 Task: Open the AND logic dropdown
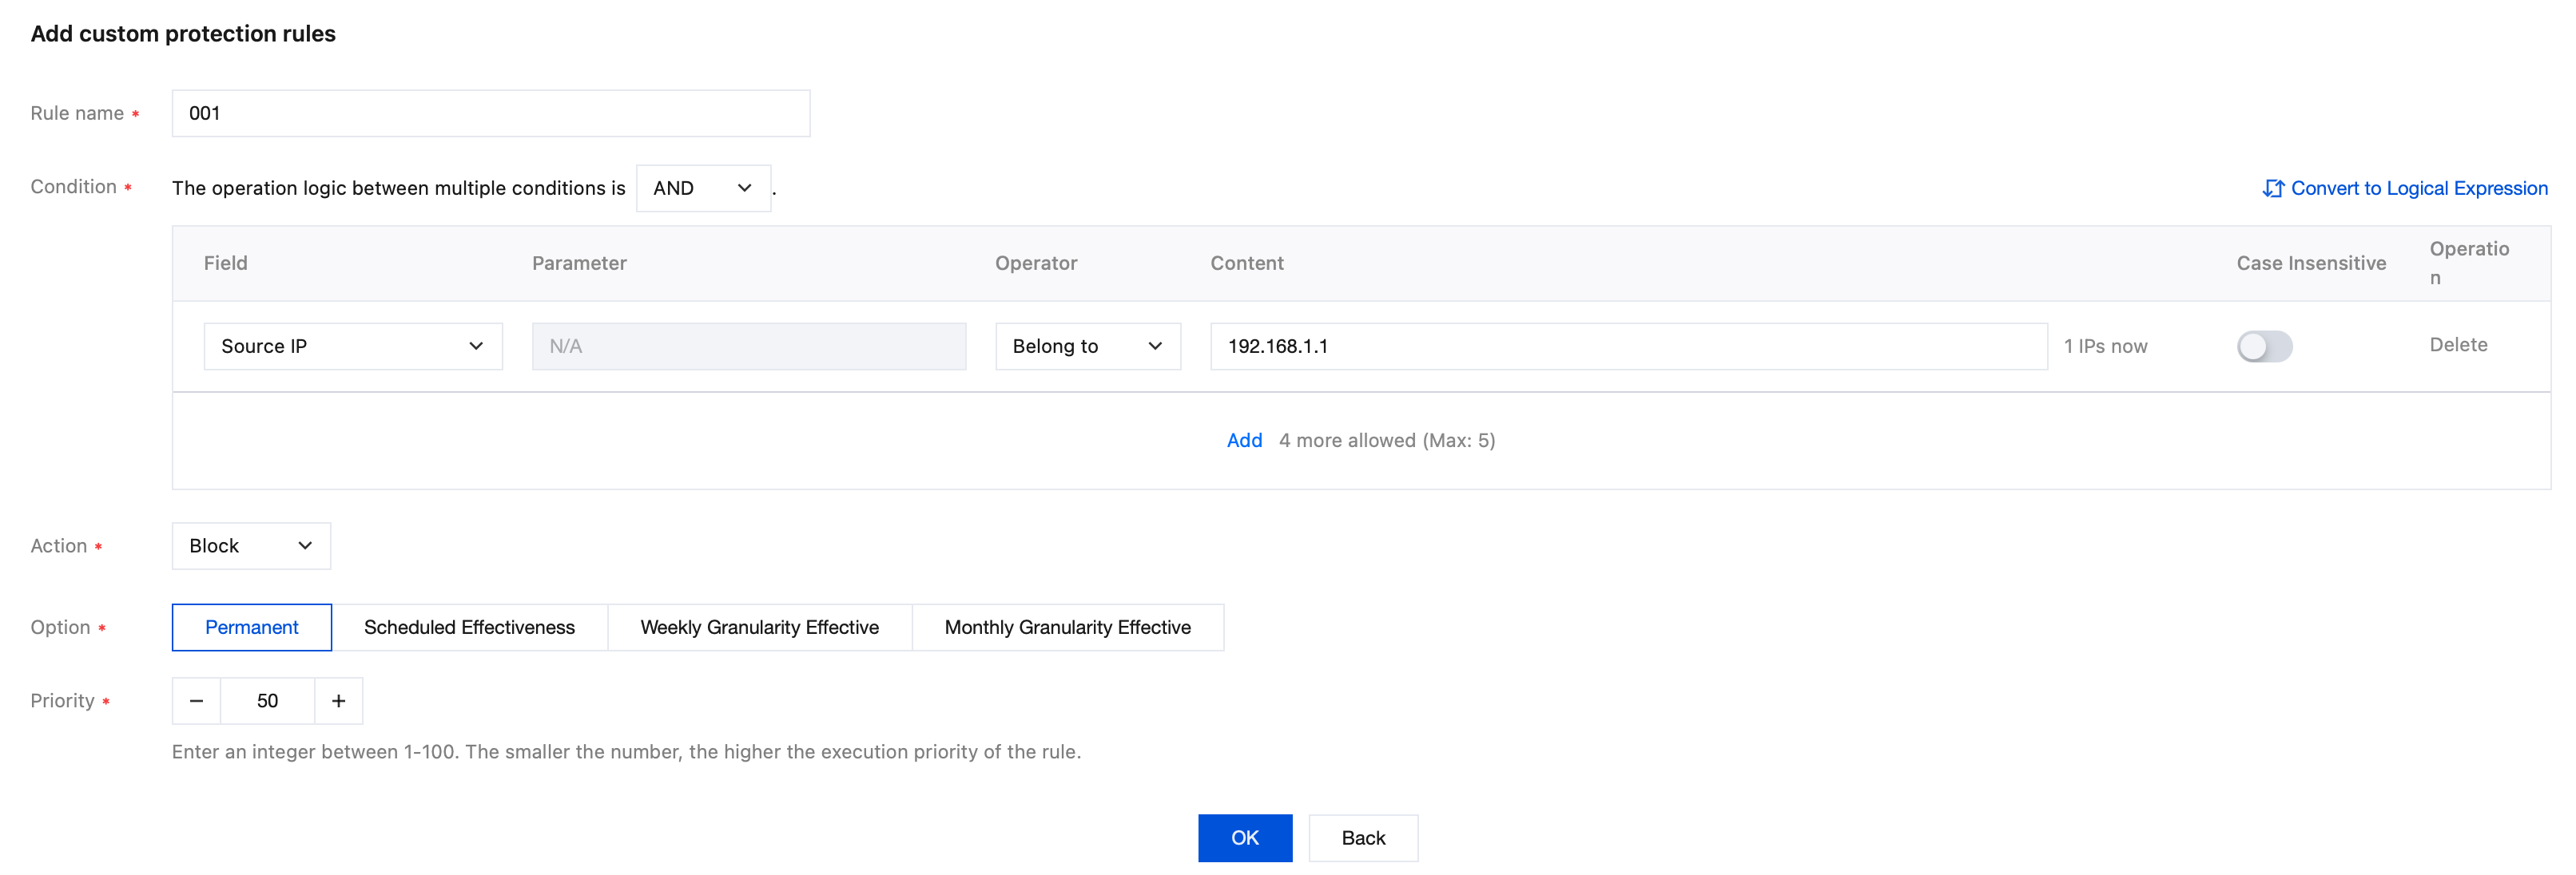703,188
